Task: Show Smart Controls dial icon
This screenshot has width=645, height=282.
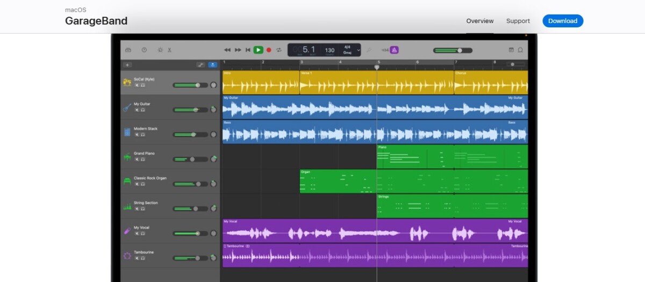Action: [x=160, y=50]
